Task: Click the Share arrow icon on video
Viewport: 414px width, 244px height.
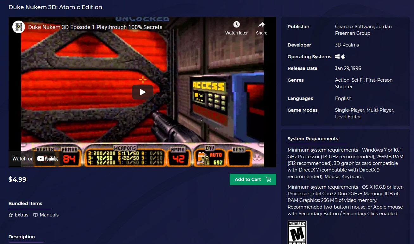Action: tap(262, 24)
